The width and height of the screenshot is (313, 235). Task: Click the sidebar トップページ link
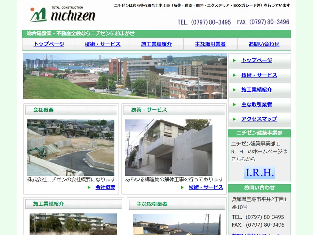257,60
